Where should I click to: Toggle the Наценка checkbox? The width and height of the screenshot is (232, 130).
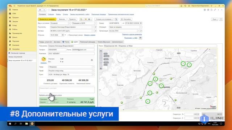tap(49, 102)
